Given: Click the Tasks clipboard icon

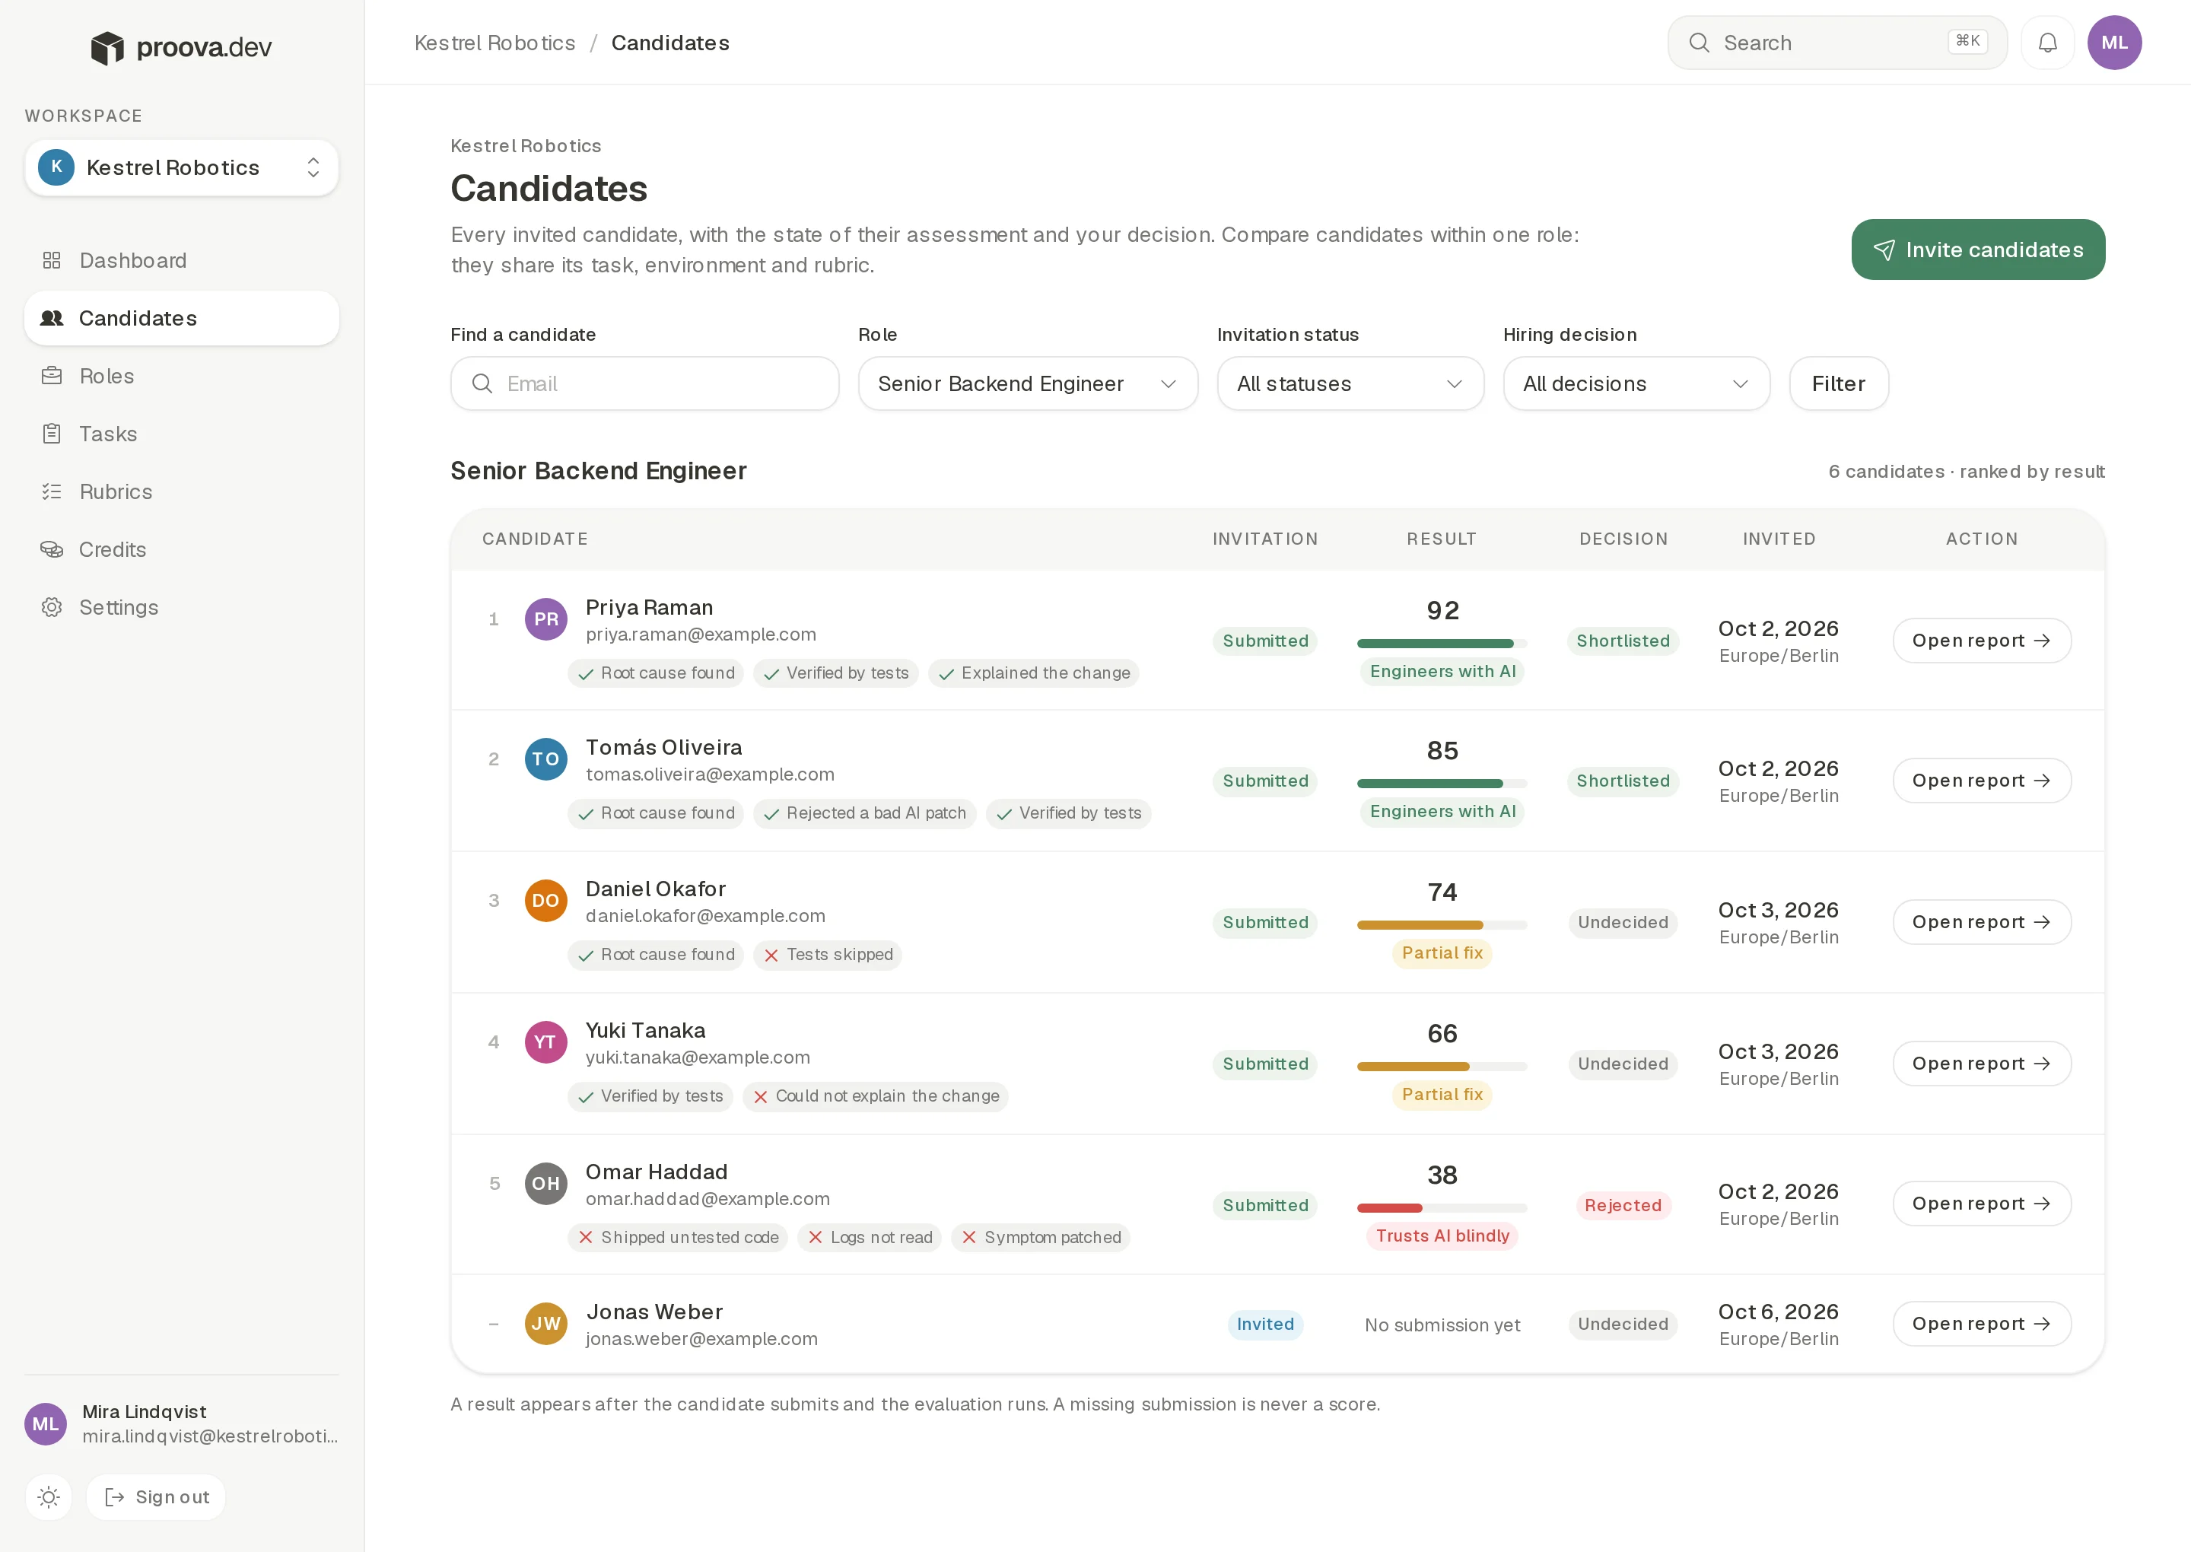Looking at the screenshot, I should pos(52,434).
